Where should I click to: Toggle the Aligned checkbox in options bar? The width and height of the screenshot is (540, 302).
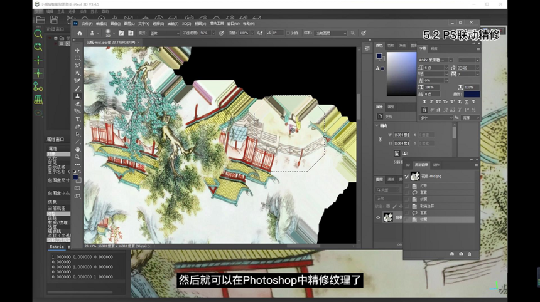pyautogui.click(x=288, y=33)
